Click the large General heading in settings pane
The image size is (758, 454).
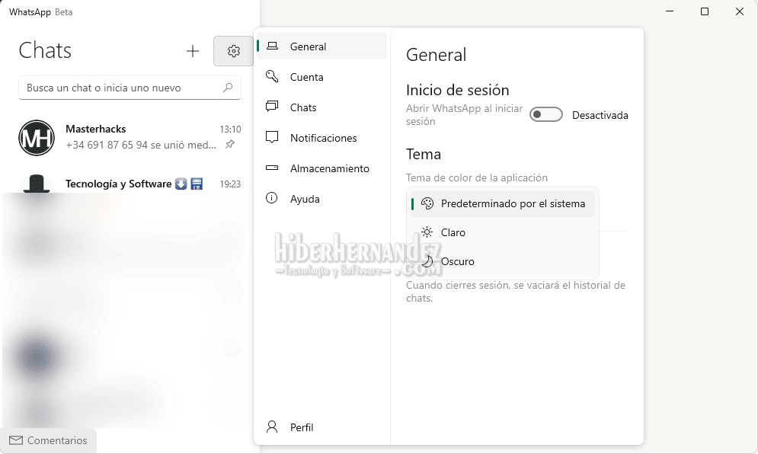(x=436, y=55)
